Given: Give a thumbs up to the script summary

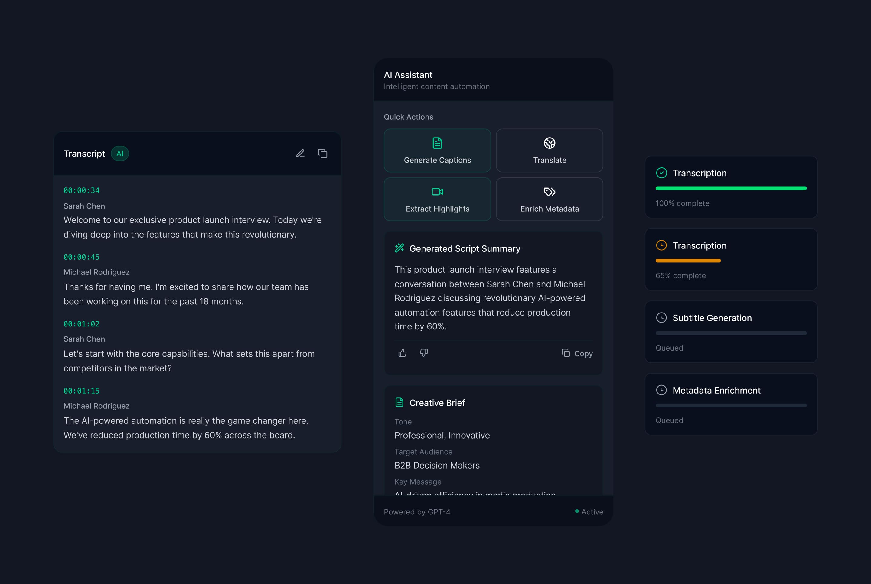Looking at the screenshot, I should click(402, 353).
